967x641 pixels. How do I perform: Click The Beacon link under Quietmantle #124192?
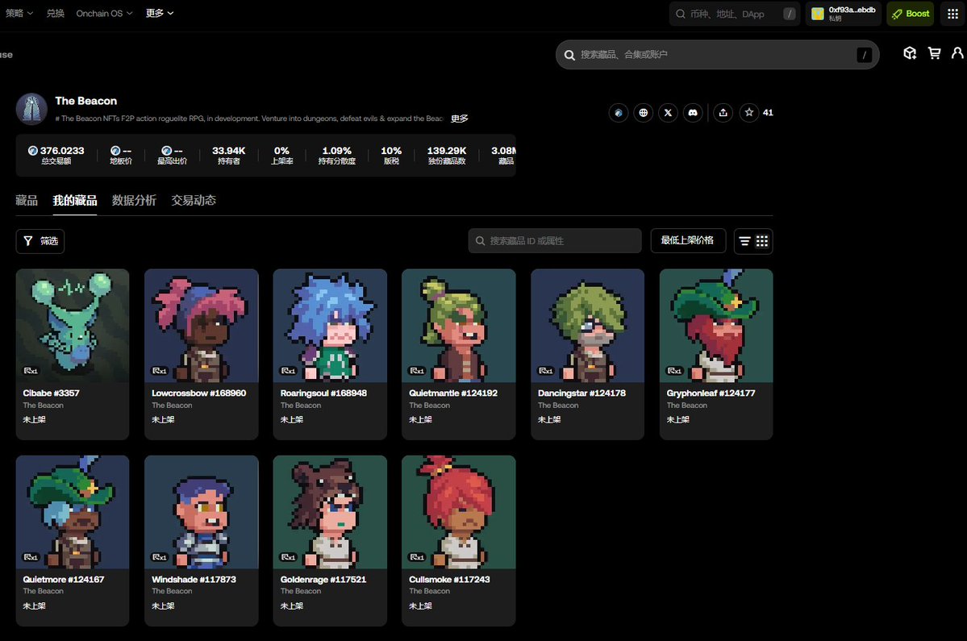429,406
